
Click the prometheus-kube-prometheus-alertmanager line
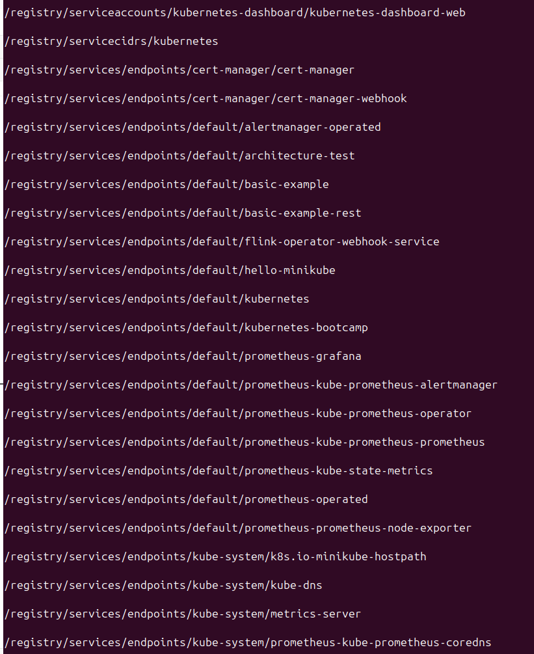tap(251, 385)
